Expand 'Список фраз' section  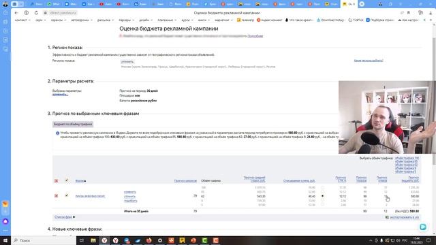(x=65, y=217)
